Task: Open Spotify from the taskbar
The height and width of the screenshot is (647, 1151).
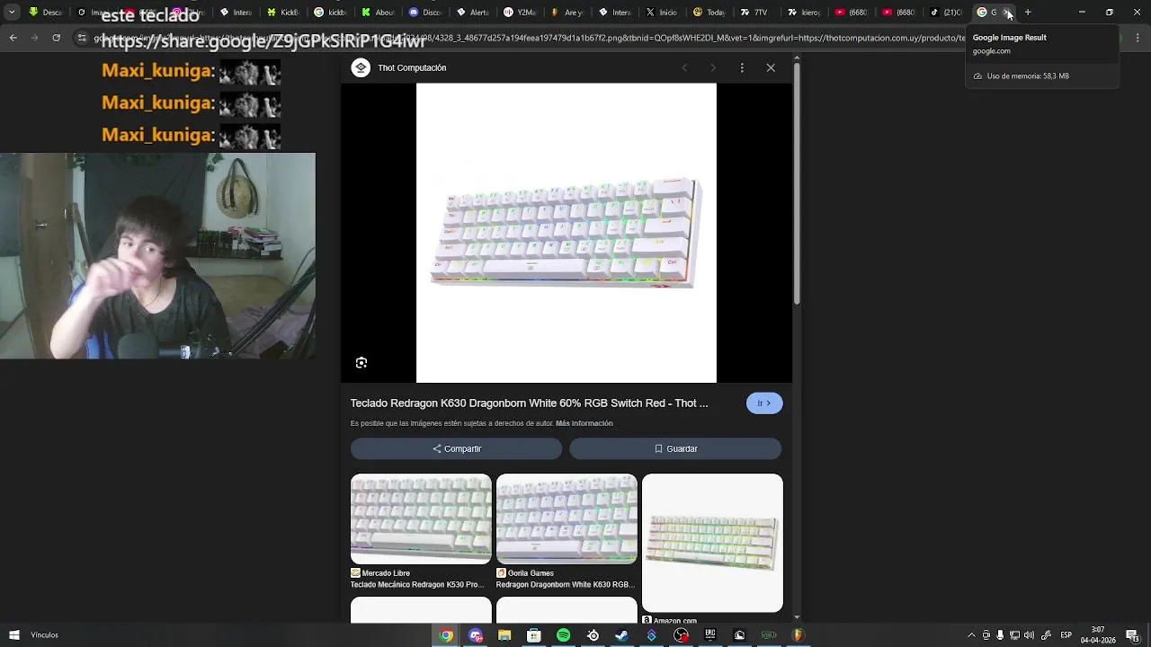Action: click(563, 635)
